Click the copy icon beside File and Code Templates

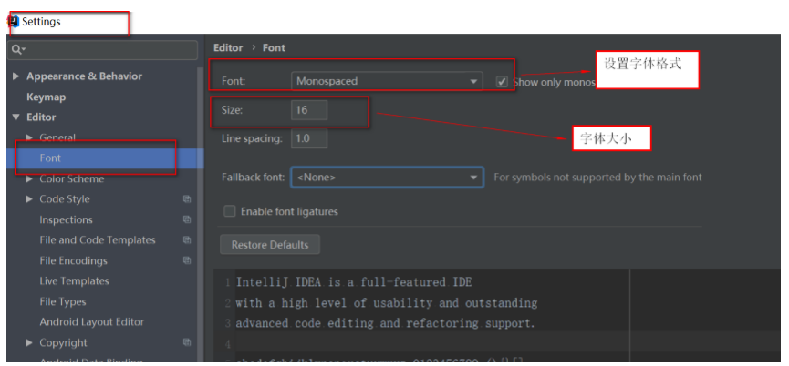pyautogui.click(x=187, y=240)
